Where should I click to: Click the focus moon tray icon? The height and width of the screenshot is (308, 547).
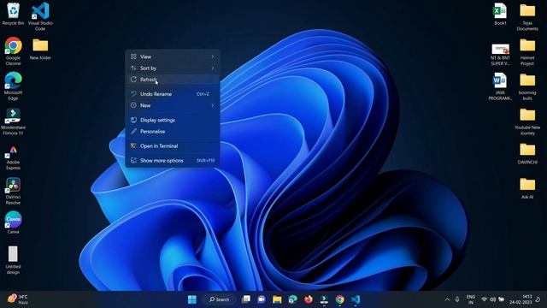538,299
